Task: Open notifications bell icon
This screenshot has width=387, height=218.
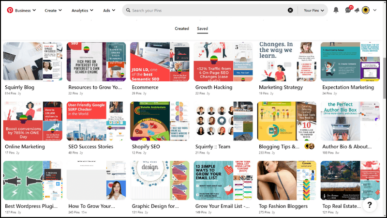Action: click(x=336, y=10)
